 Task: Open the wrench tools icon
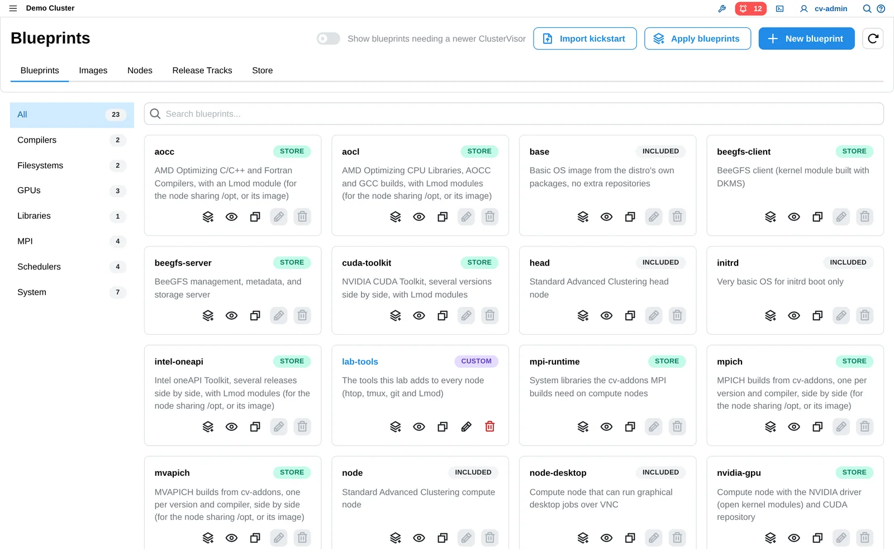722,8
